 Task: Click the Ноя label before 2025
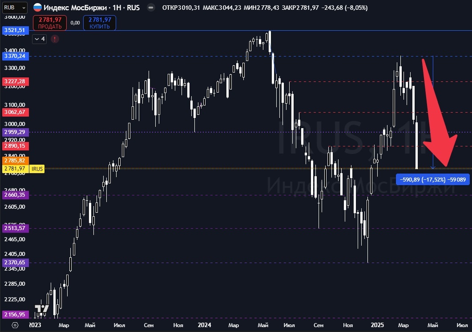click(x=348, y=325)
